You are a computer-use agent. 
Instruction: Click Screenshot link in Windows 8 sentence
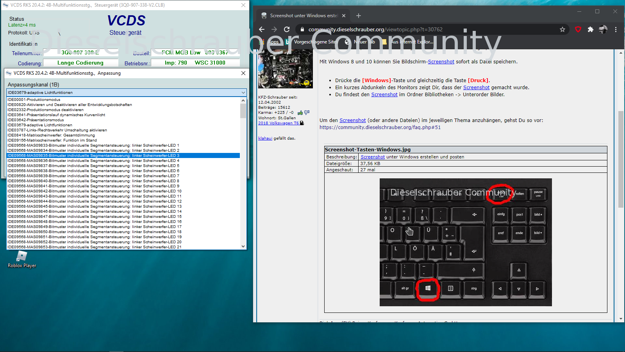tap(441, 62)
